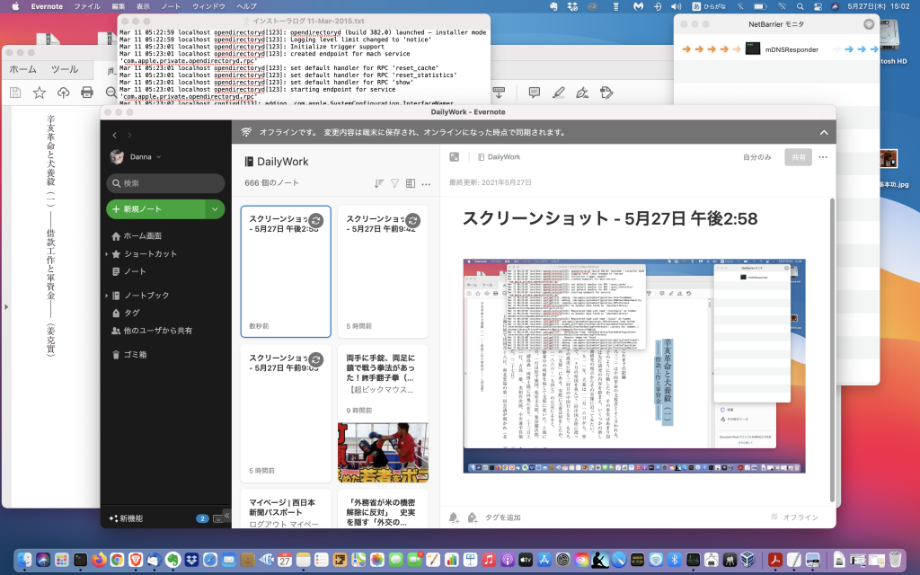Screen dimensions: 920x575
Task: Open the ウィンドウ menu
Action: [208, 6]
